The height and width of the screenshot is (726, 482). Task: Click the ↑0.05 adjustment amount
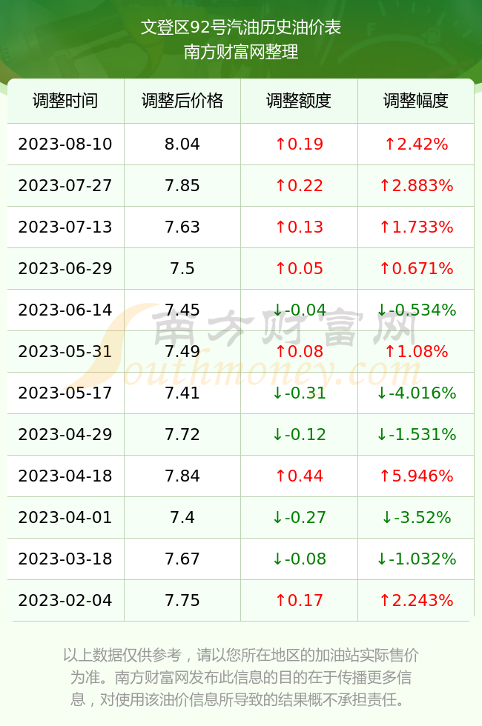pos(299,268)
